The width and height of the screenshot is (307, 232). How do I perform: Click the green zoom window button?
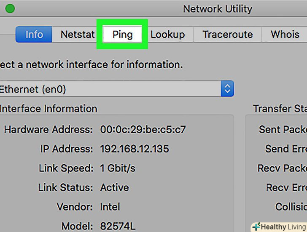9,8
